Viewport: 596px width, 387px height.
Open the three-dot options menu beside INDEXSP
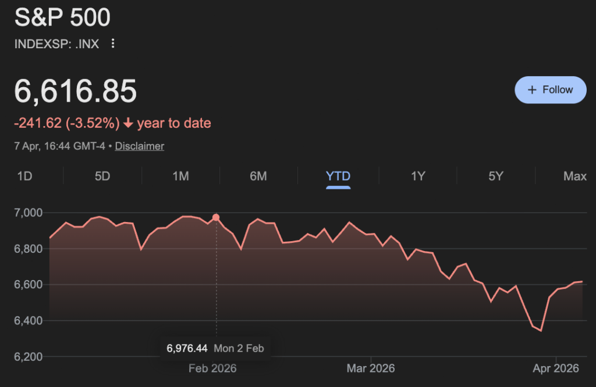pyautogui.click(x=113, y=44)
